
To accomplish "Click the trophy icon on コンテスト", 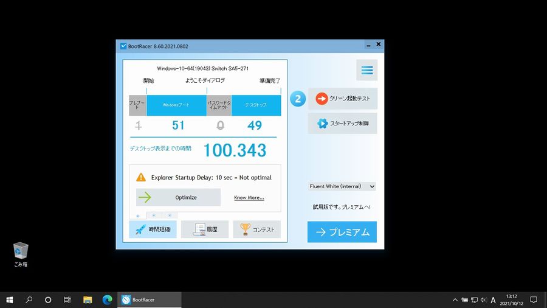I will [x=246, y=229].
